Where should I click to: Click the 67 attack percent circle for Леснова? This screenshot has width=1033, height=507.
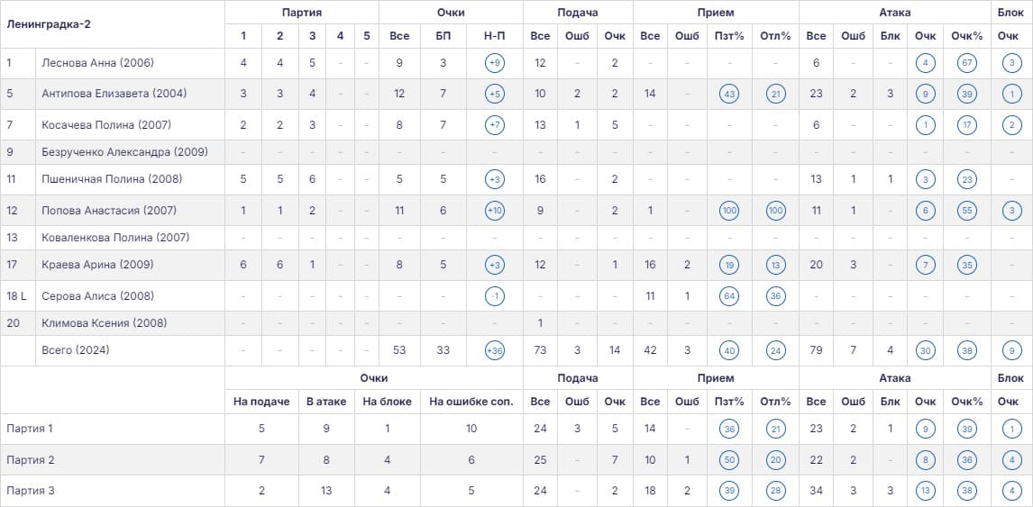(x=967, y=63)
